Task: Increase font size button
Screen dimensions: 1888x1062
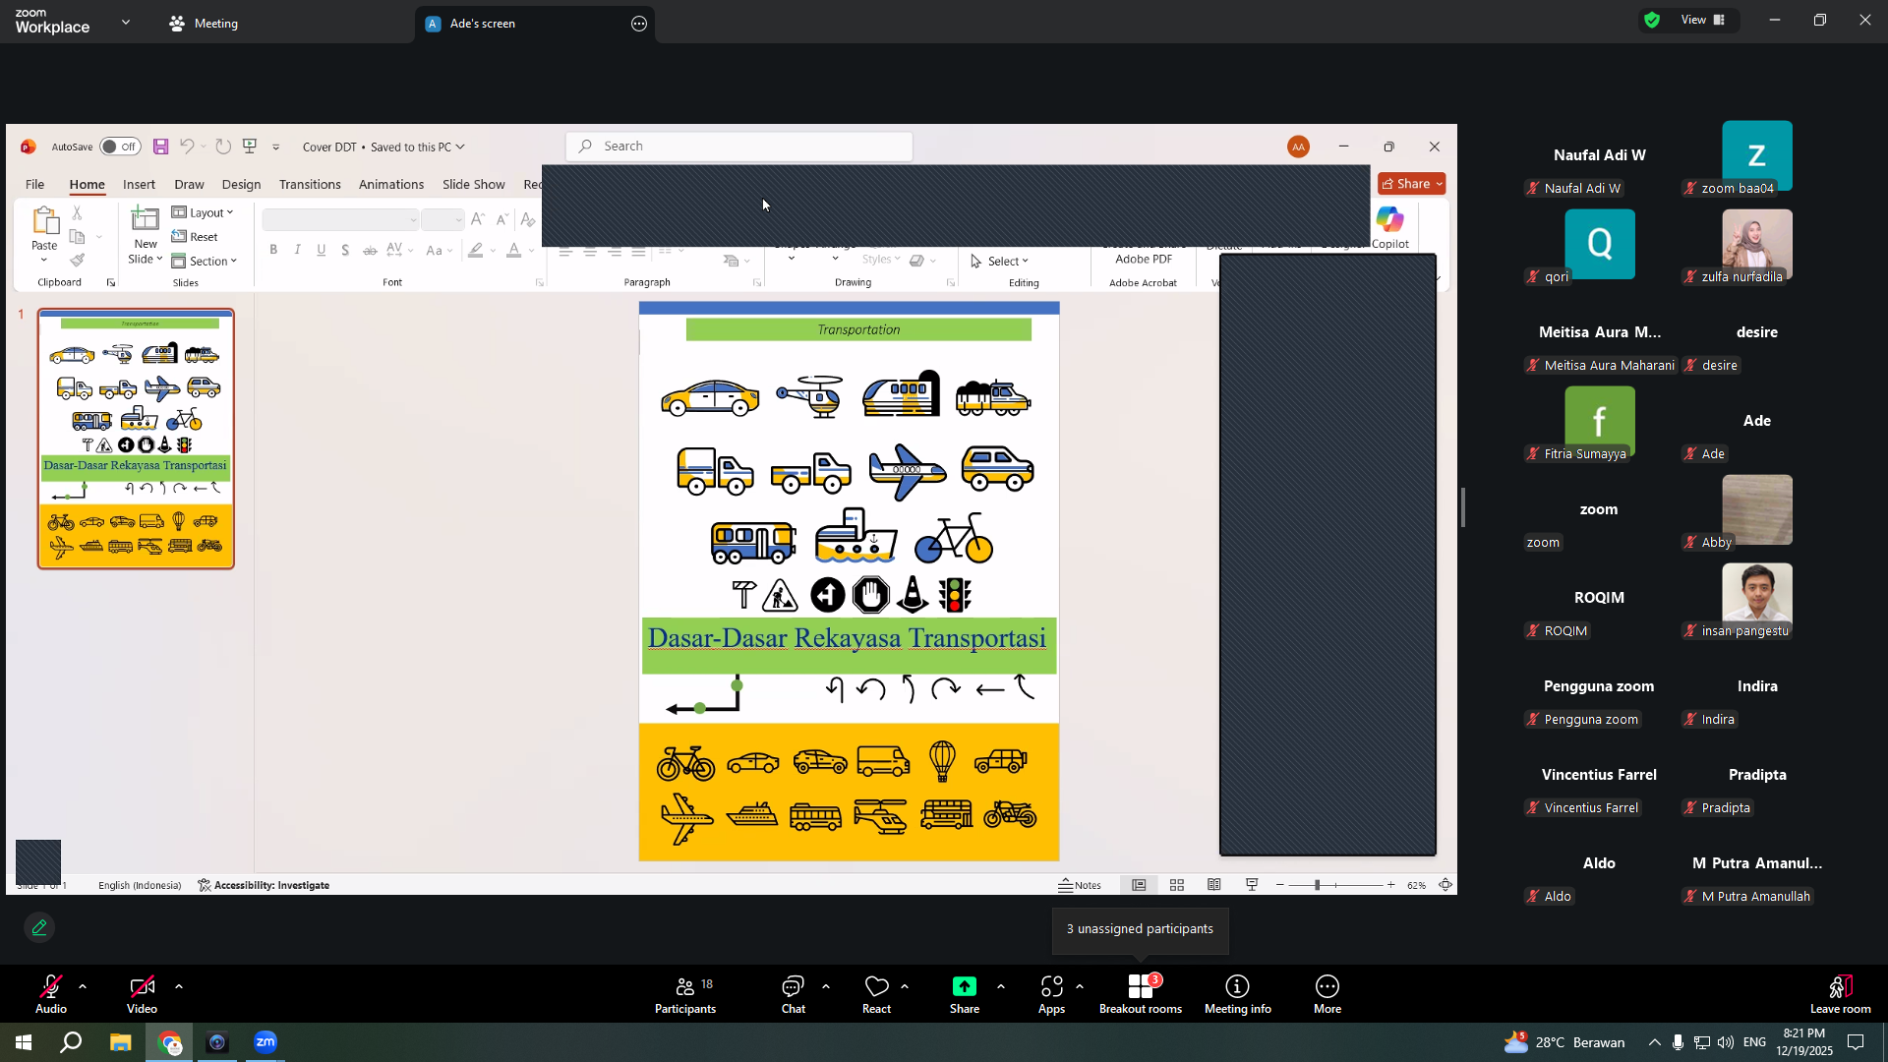Action: pos(478,219)
